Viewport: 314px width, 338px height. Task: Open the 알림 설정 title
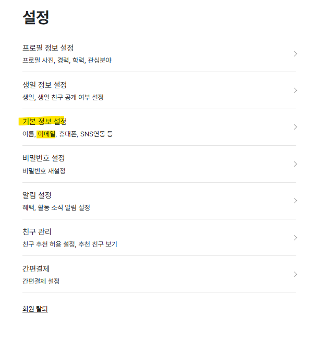click(x=37, y=195)
